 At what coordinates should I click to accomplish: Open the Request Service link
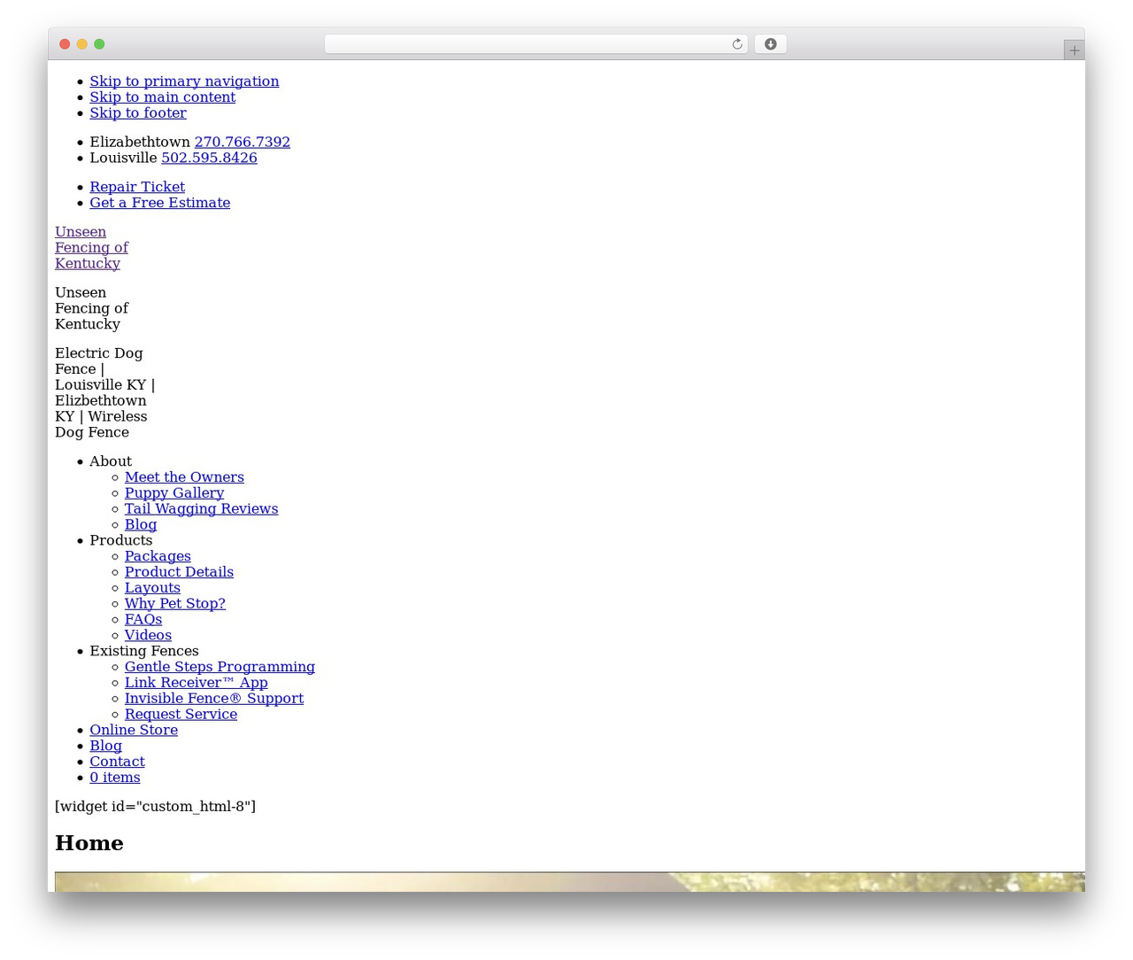181,716
